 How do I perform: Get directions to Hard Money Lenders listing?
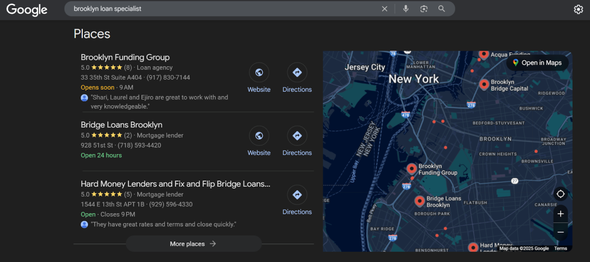297,195
